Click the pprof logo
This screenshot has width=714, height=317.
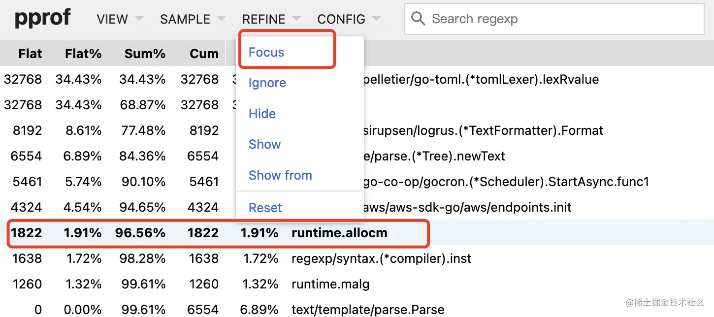pos(43,18)
